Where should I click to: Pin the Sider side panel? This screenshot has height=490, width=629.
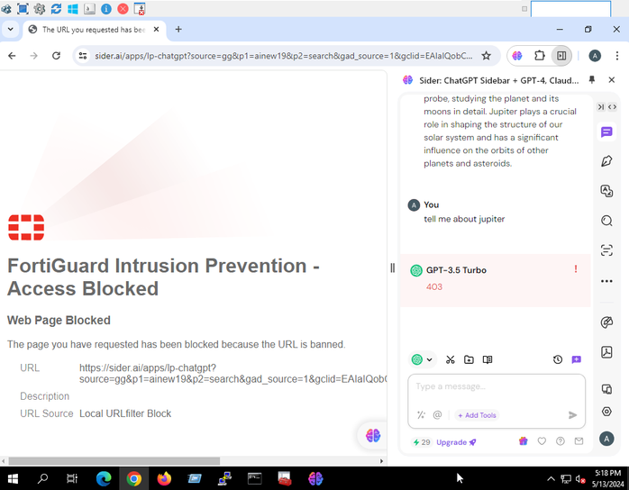pyautogui.click(x=592, y=80)
